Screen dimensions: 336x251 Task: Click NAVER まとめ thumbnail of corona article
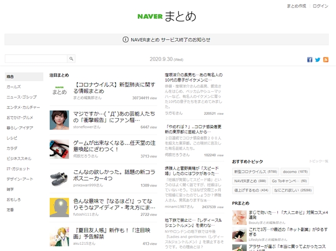pyautogui.click(x=60, y=91)
